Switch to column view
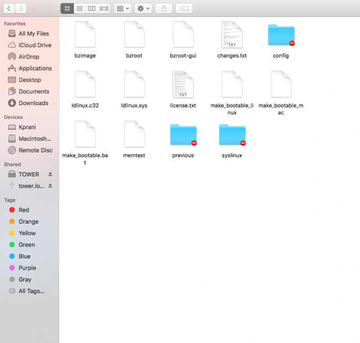 tap(92, 9)
